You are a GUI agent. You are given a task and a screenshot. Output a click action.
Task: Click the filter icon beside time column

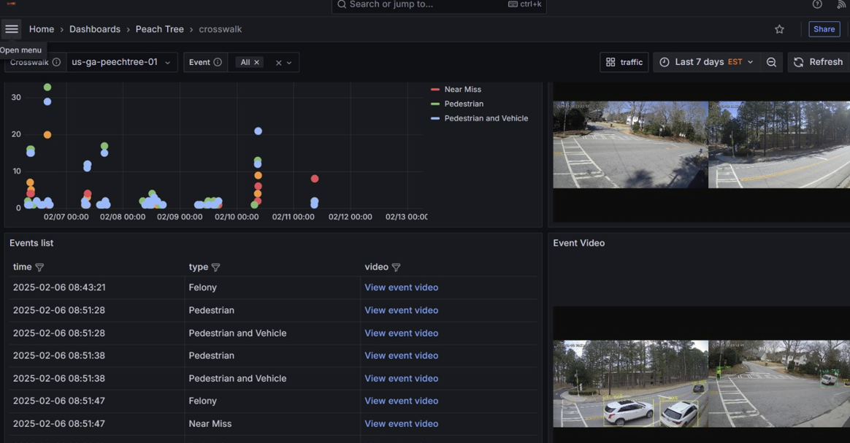[x=39, y=267]
